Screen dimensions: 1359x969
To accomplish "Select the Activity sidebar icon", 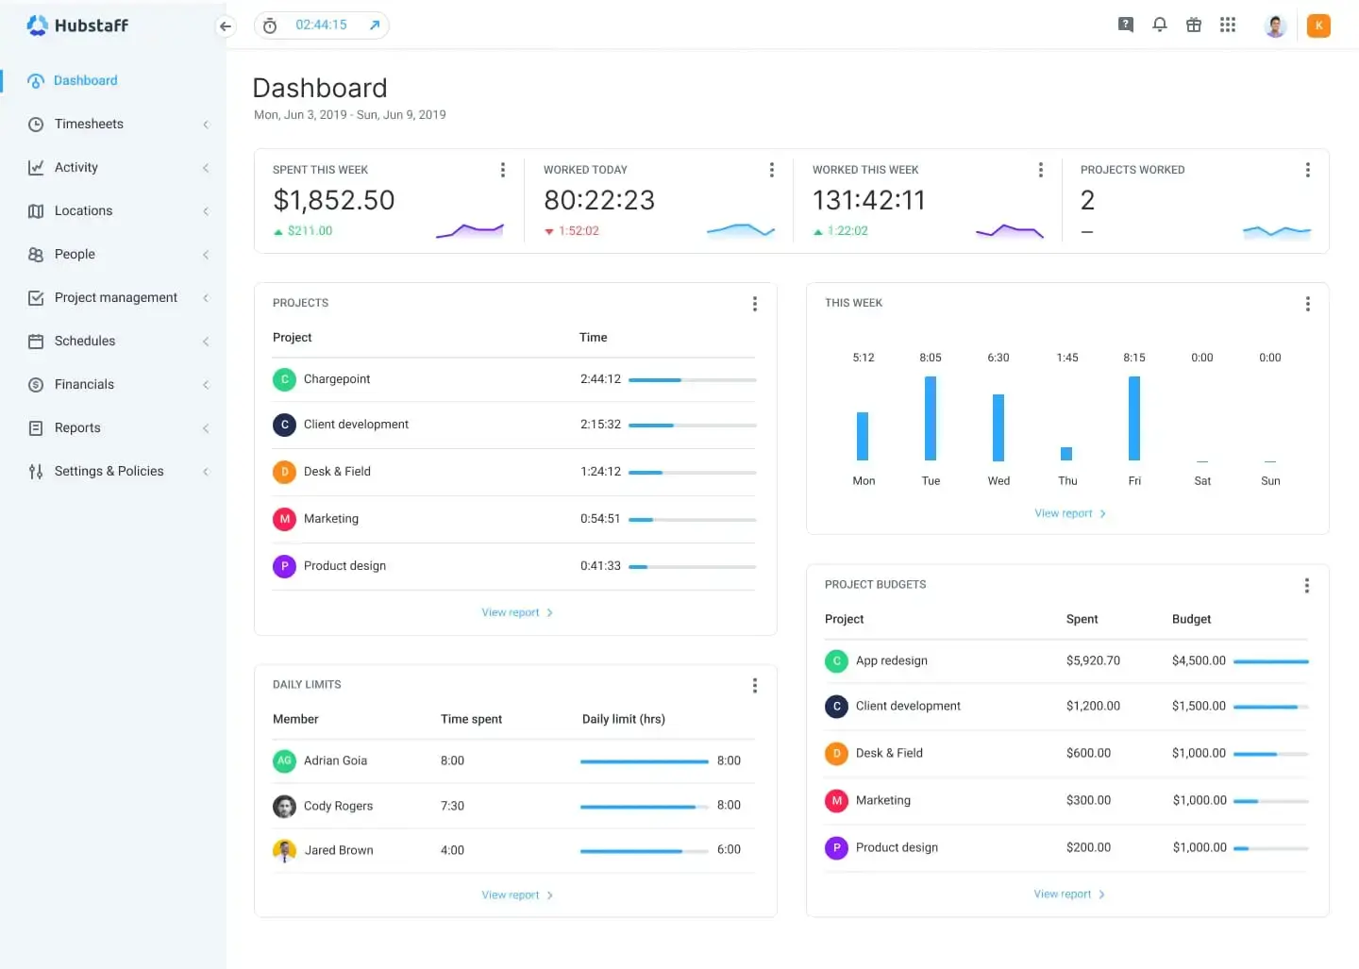I will click(x=35, y=167).
